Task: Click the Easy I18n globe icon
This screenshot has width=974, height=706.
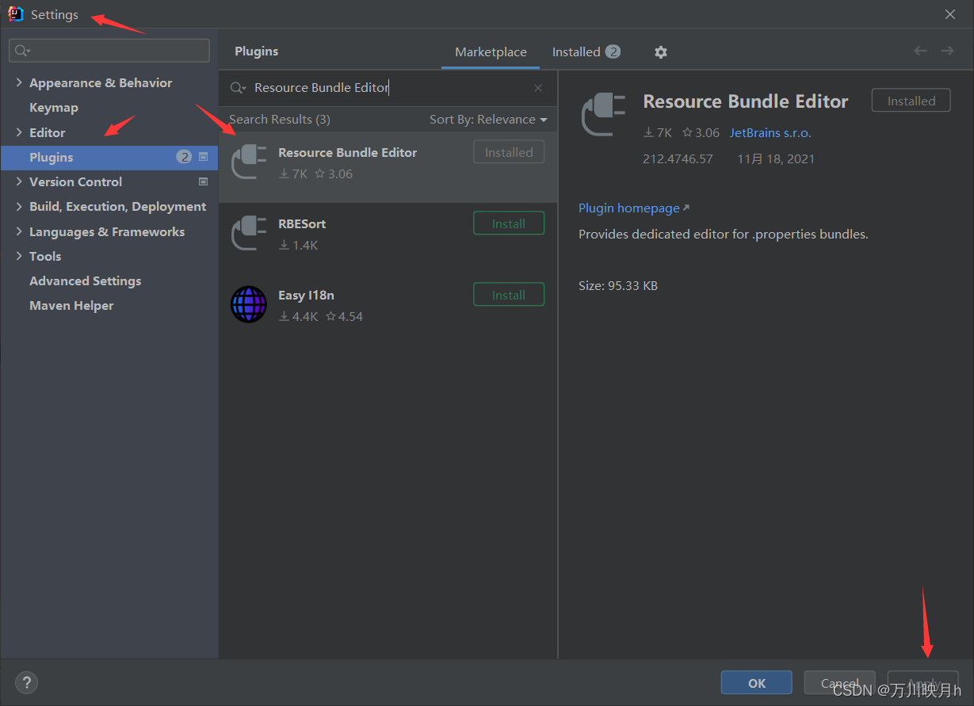Action: pyautogui.click(x=248, y=304)
